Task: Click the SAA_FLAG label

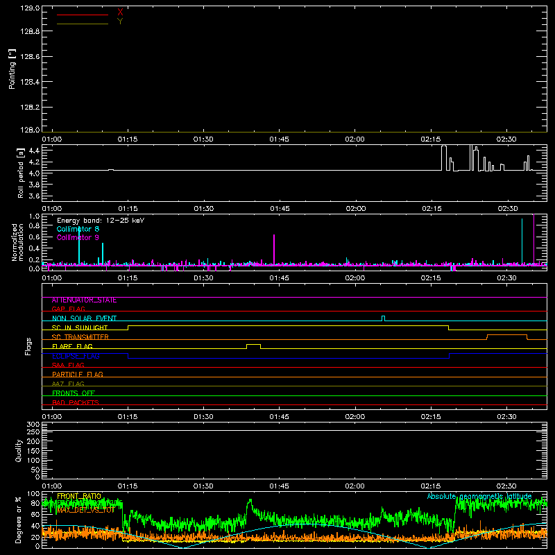Action: click(68, 365)
